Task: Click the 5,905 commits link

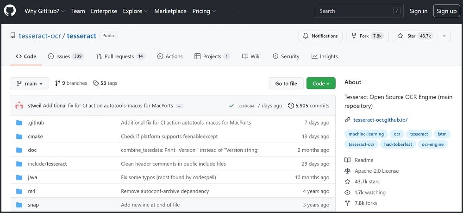Action: click(308, 106)
